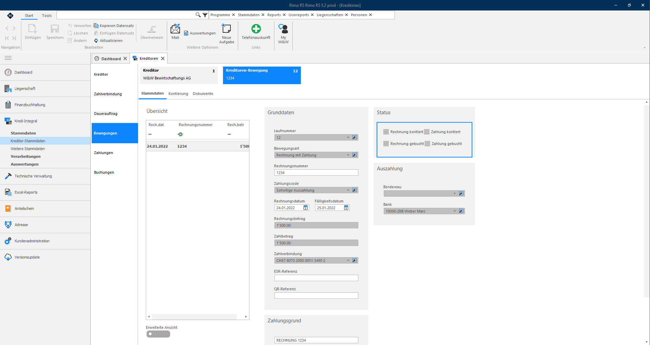The image size is (650, 345).
Task: Expand the Bank dropdown
Action: (455, 211)
